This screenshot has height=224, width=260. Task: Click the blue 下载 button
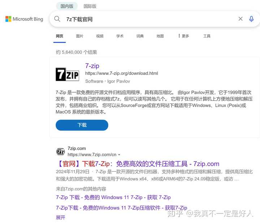(82, 125)
